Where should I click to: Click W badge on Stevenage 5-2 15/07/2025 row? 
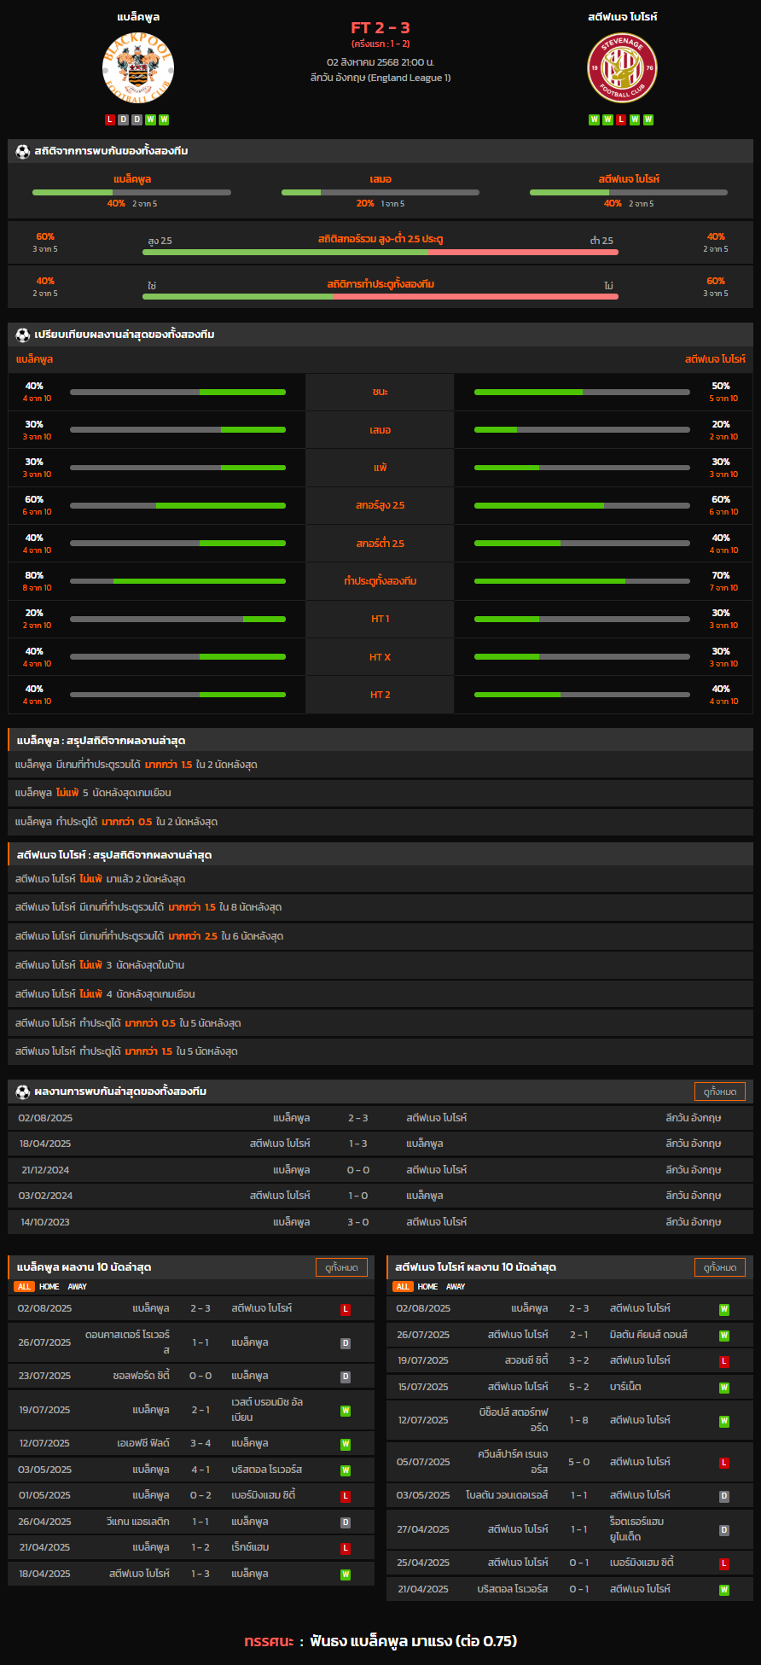724,1388
